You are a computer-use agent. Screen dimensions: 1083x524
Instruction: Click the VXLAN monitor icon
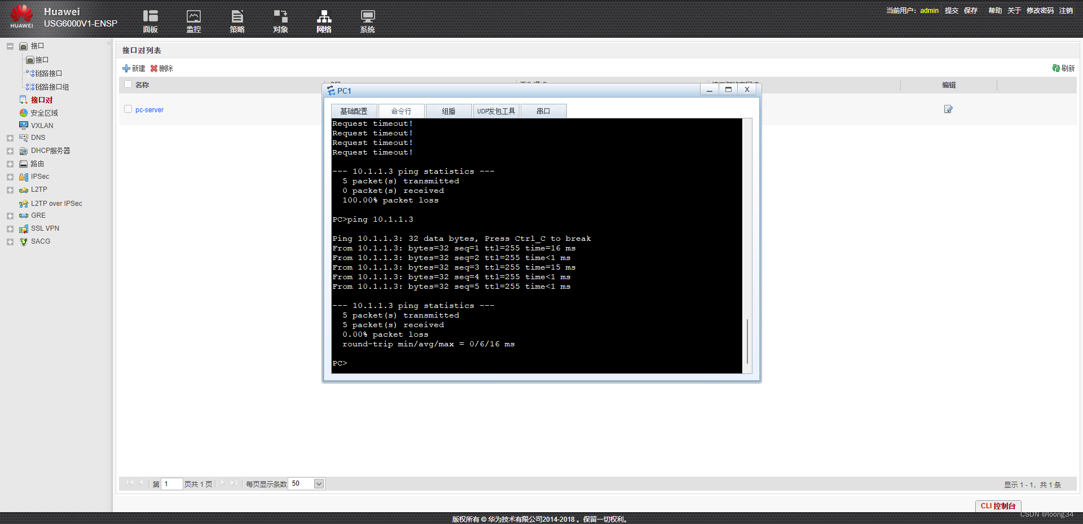[24, 125]
